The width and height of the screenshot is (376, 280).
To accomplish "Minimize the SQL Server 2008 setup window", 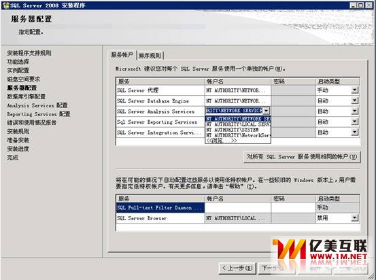I will tap(353, 5).
